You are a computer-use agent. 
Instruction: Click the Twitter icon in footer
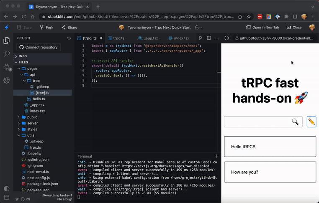tap(17, 199)
